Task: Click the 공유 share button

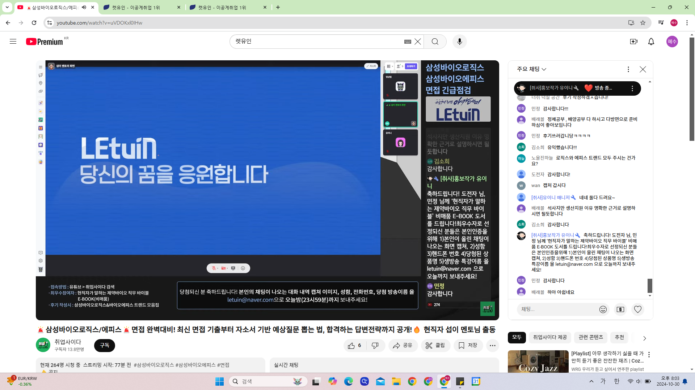Action: tap(403, 346)
